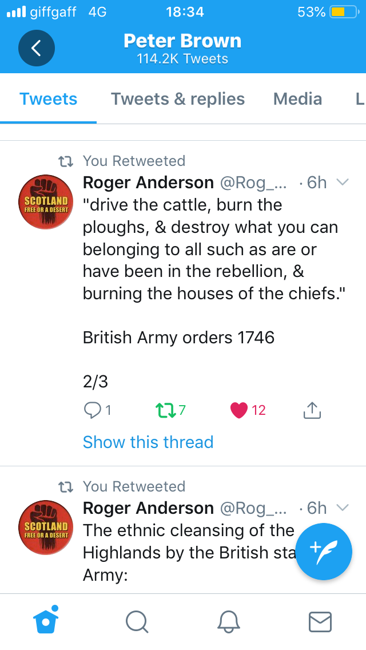Expand the first tweet's options chevron
Screen dimensions: 366x650
(x=343, y=182)
